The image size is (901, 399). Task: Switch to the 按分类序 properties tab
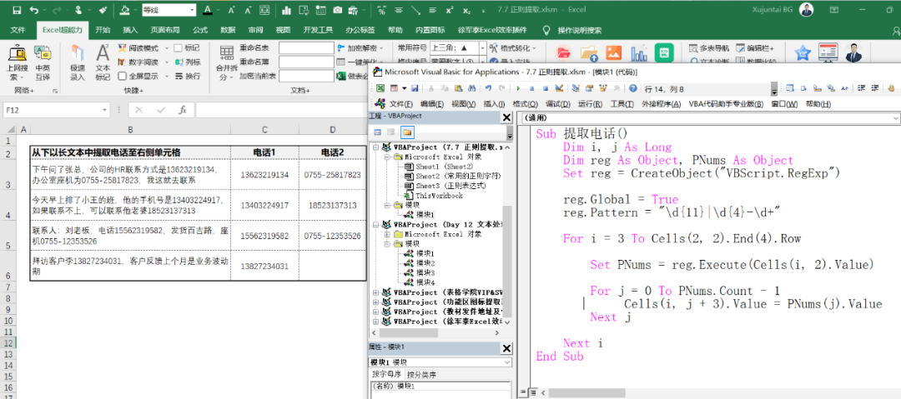(x=422, y=375)
